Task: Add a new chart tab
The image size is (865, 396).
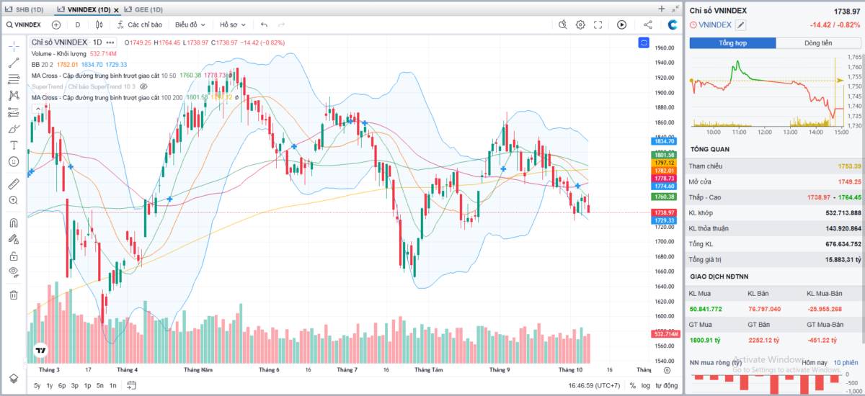Action: tap(661, 9)
